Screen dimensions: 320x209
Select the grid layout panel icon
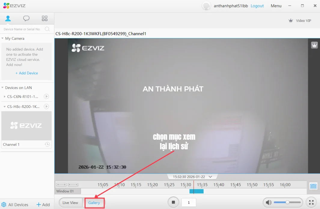coord(44,18)
